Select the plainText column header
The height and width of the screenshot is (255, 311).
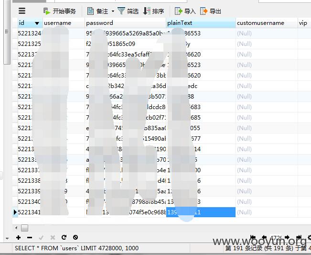tap(201, 23)
